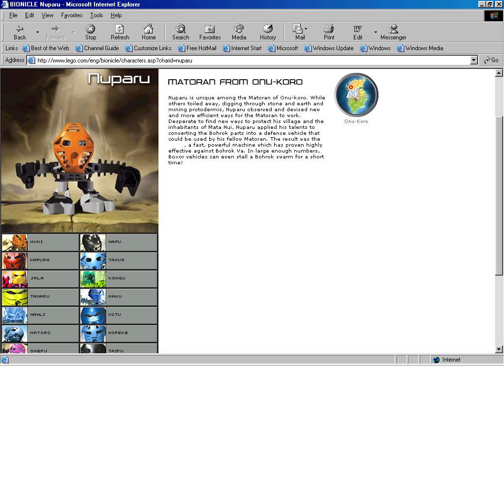Click the Go button
504x492 pixels.
click(x=491, y=60)
